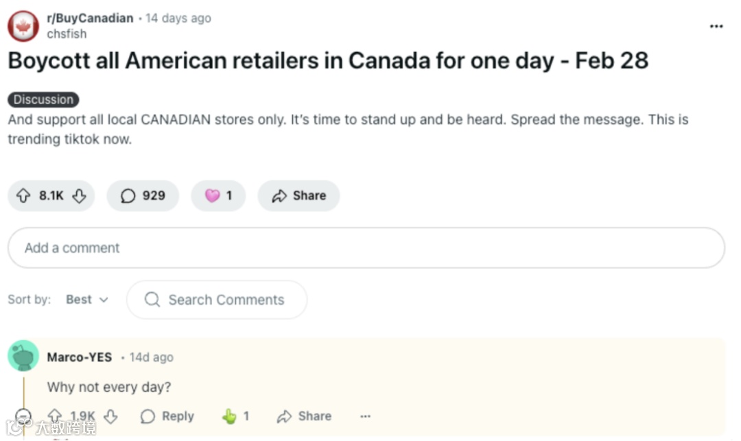Share Marco-YES's comment
Viewport: 741px width, 441px height.
point(304,416)
